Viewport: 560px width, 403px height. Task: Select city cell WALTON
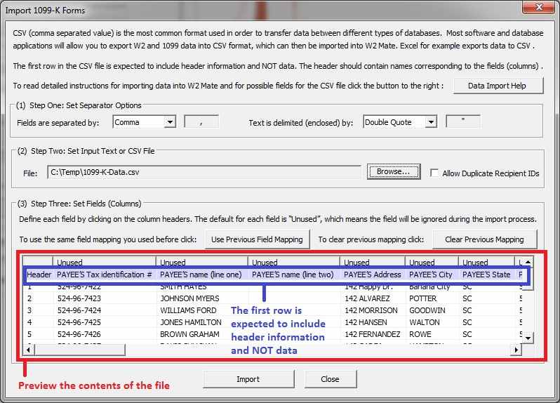coord(432,322)
